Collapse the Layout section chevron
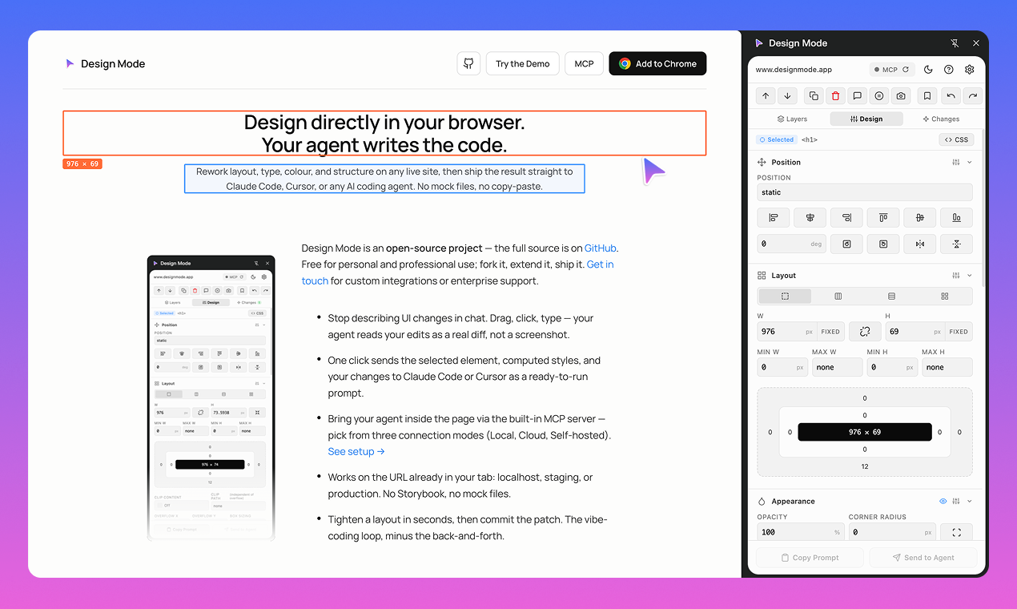The height and width of the screenshot is (609, 1017). (970, 276)
